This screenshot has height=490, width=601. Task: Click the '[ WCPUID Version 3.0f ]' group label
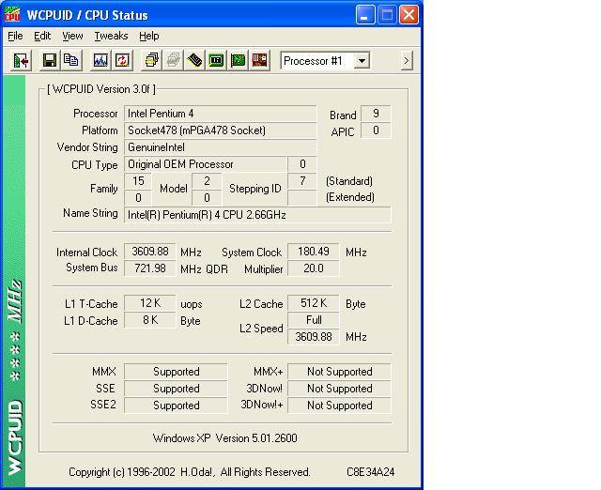101,89
